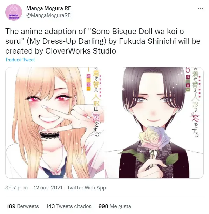Click the volume 8 number on right cover
209x214 pixels.
click(x=188, y=70)
